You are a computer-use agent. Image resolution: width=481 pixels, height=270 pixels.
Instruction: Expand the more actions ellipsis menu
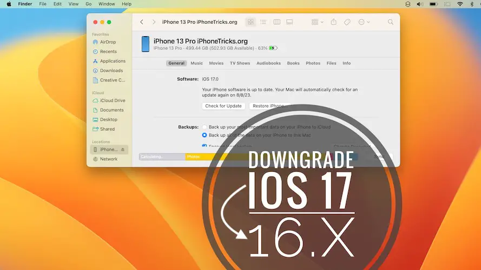pos(363,22)
